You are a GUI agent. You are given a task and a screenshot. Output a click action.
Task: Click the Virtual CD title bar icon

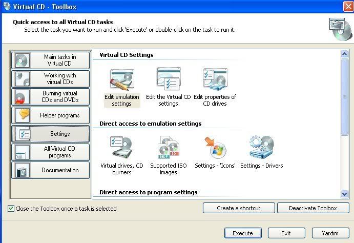(7, 6)
